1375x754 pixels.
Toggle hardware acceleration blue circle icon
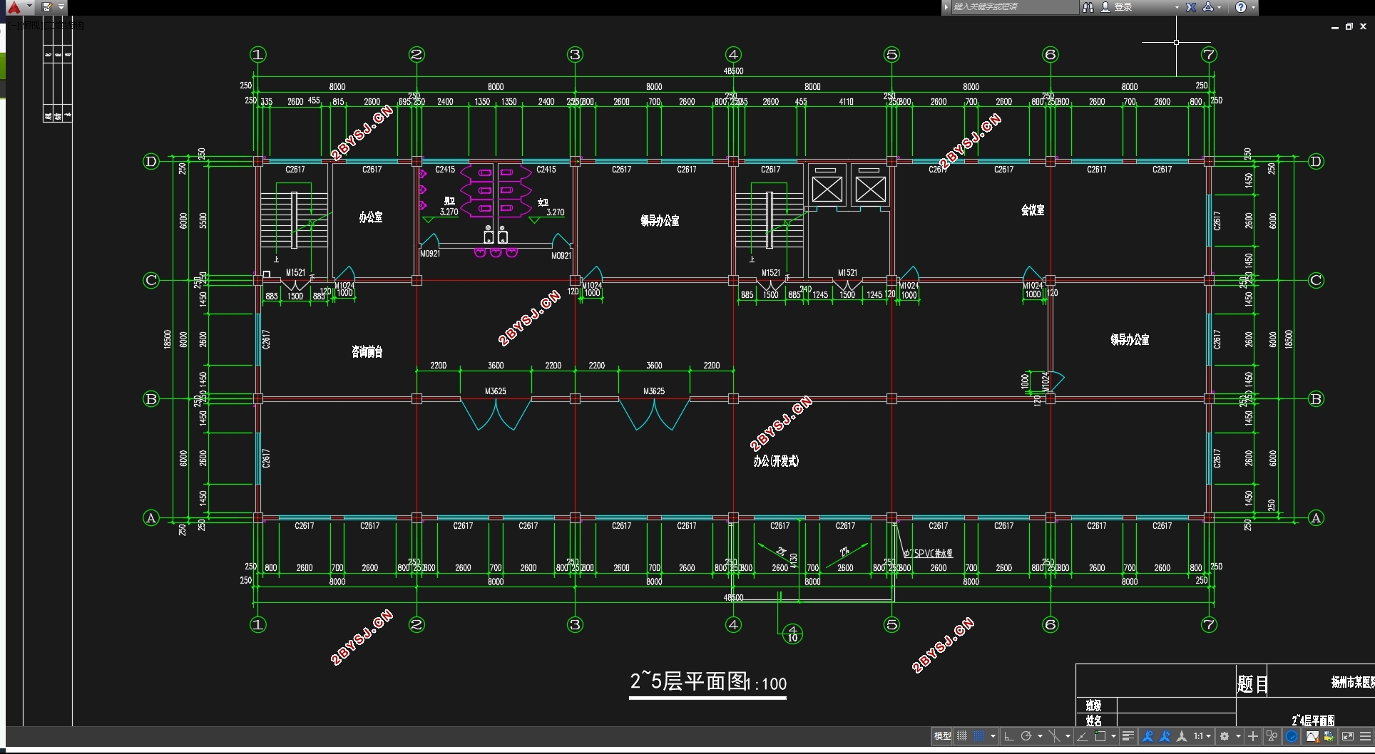click(x=1292, y=736)
